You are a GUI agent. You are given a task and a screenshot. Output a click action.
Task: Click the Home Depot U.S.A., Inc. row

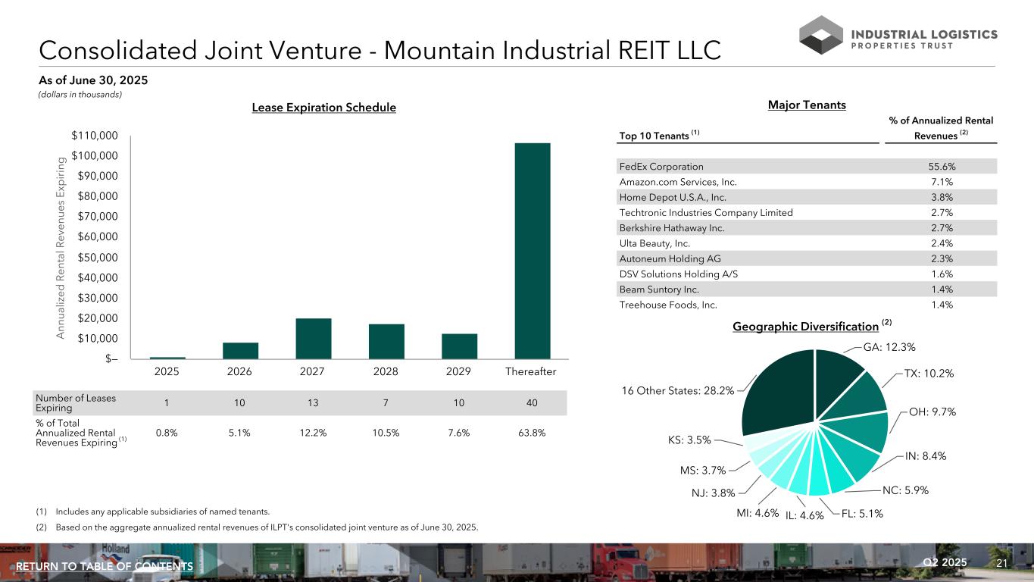point(808,197)
